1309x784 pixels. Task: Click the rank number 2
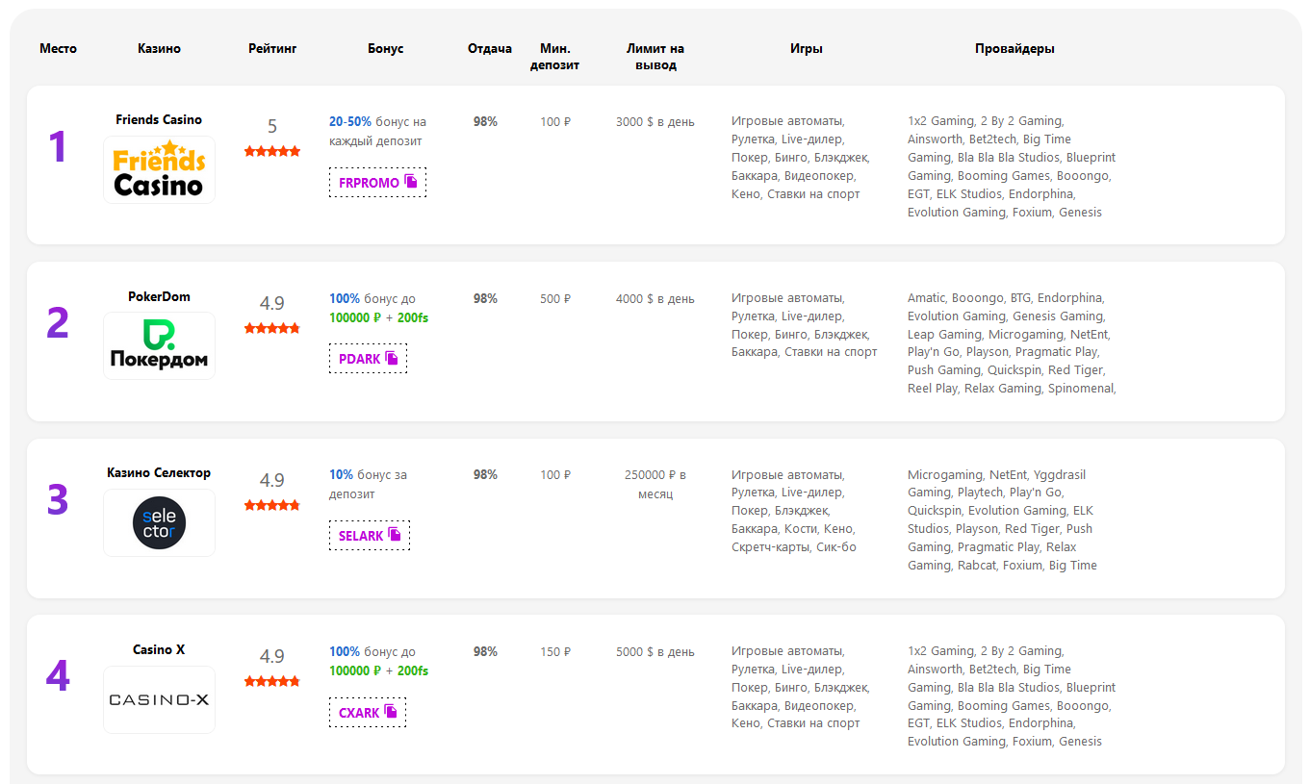[58, 323]
